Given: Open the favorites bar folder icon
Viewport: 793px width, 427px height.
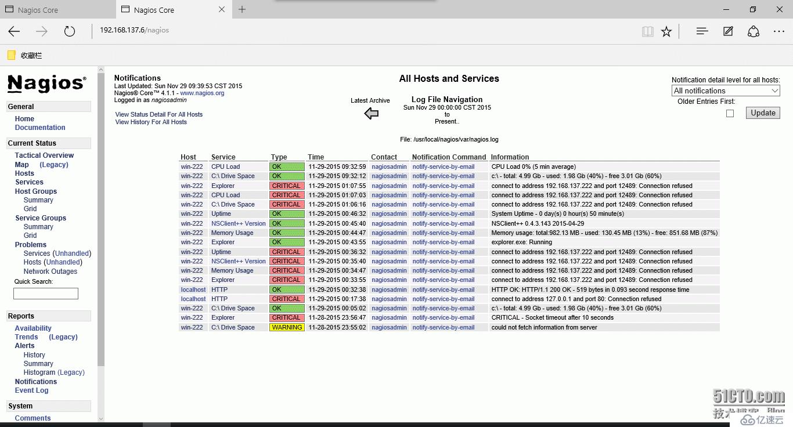Looking at the screenshot, I should (x=11, y=55).
